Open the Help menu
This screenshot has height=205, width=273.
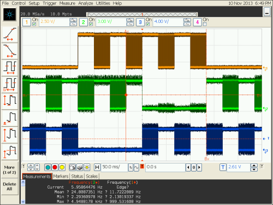coord(117,3)
